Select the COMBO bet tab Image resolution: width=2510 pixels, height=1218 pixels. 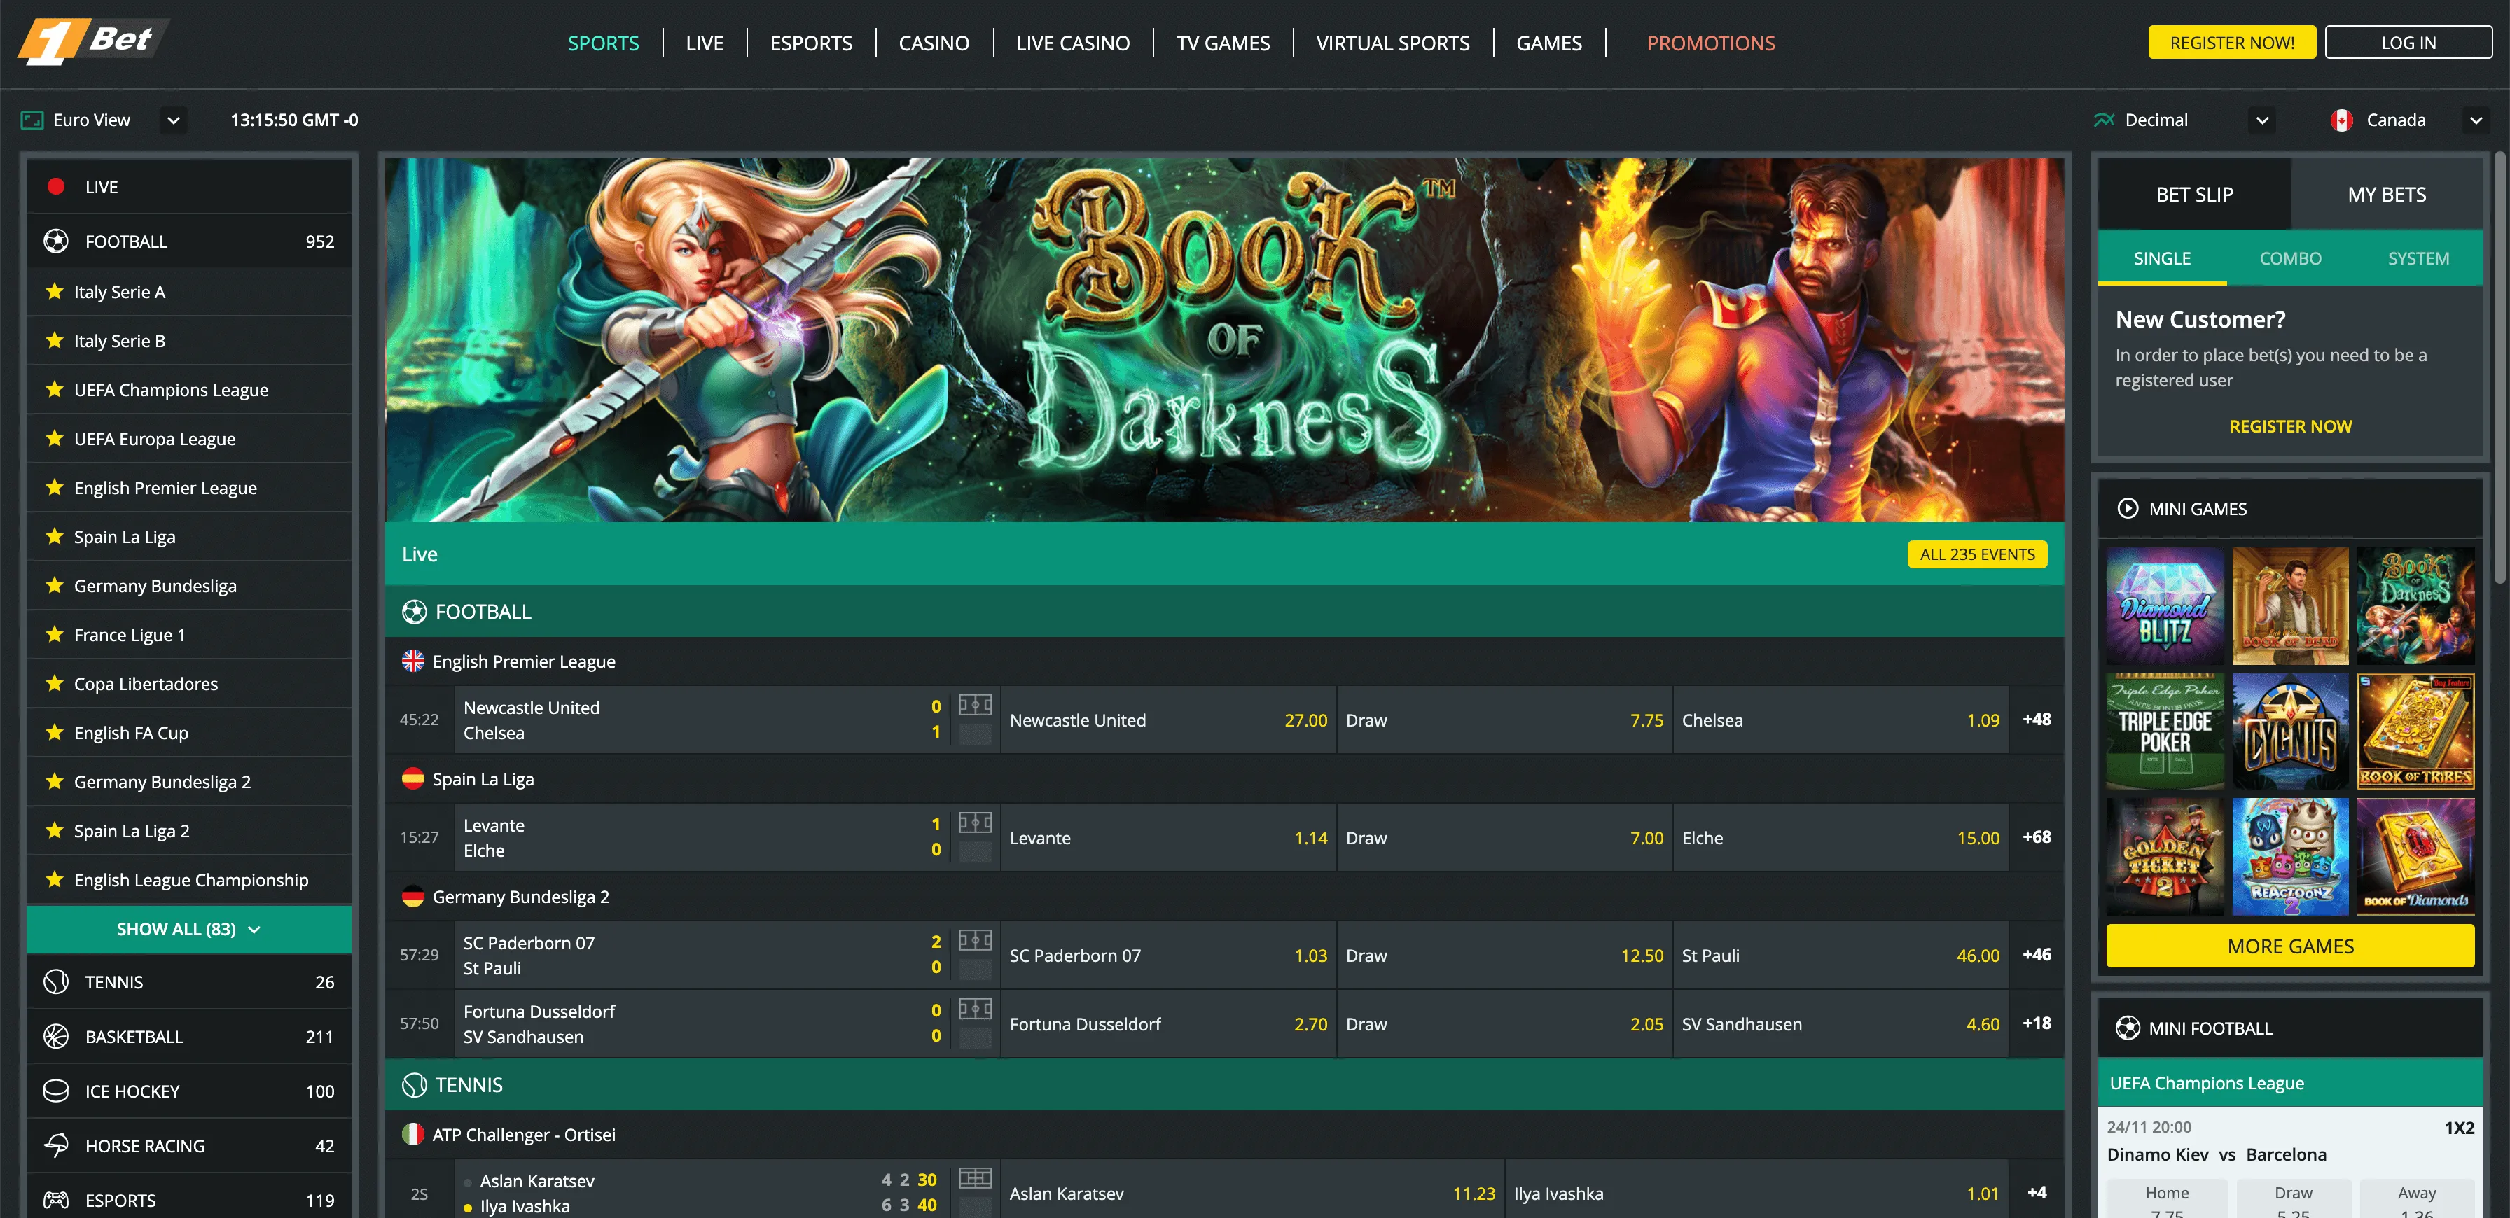(x=2290, y=258)
